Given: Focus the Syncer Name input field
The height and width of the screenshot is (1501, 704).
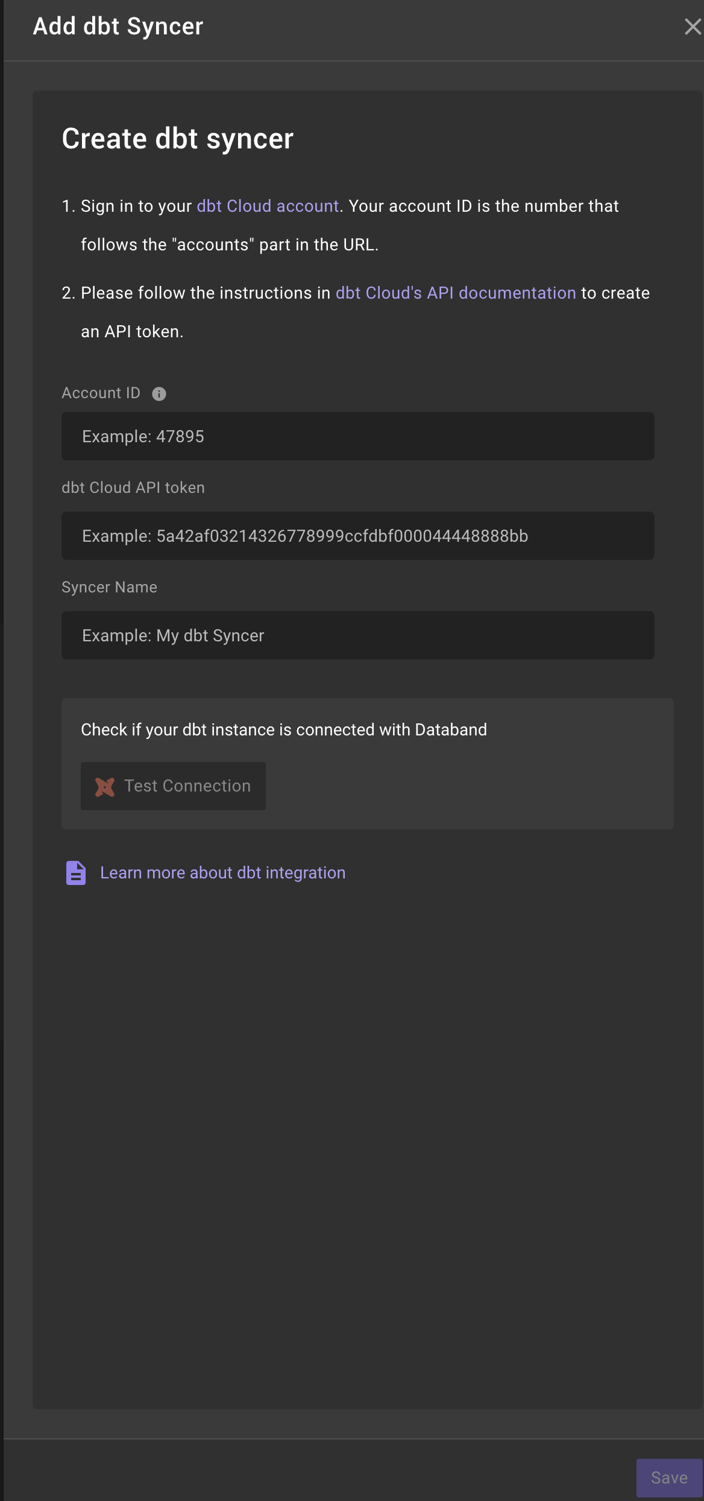Looking at the screenshot, I should 358,635.
